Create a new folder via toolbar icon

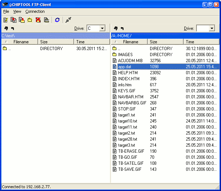(x=30, y=20)
